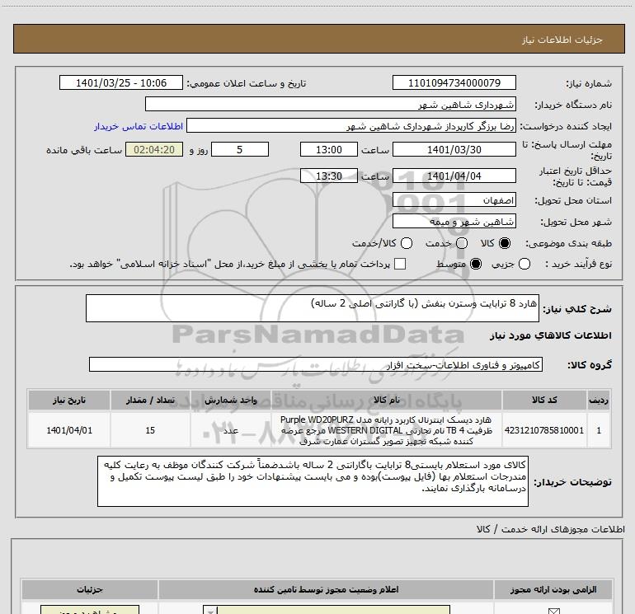This screenshot has width=635, height=614.
Task: Click the Purple WD20PURZ product name cell
Action: tap(386, 430)
